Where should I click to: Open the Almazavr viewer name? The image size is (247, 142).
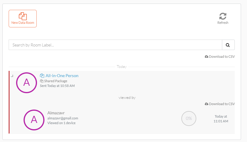(x=56, y=113)
